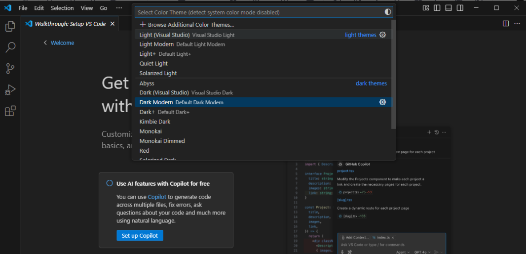
Task: Toggle the secondary side bar icon
Action: (460, 8)
